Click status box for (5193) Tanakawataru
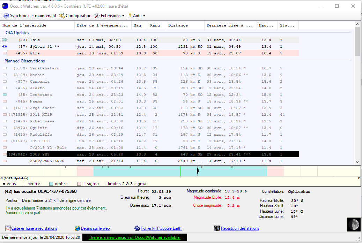Image resolution: width=362 pixels, height=243 pixels. (x=5, y=68)
